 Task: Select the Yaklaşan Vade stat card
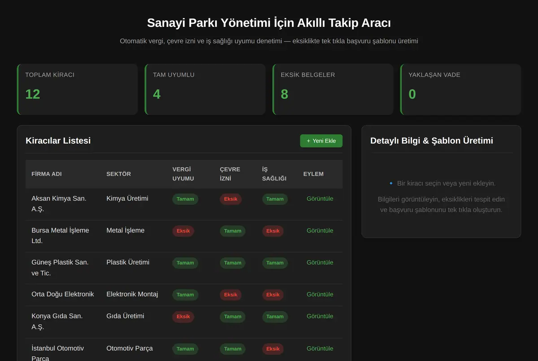(x=460, y=89)
